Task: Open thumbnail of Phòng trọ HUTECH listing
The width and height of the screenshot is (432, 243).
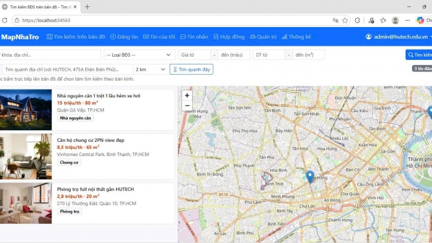Action: [26, 203]
